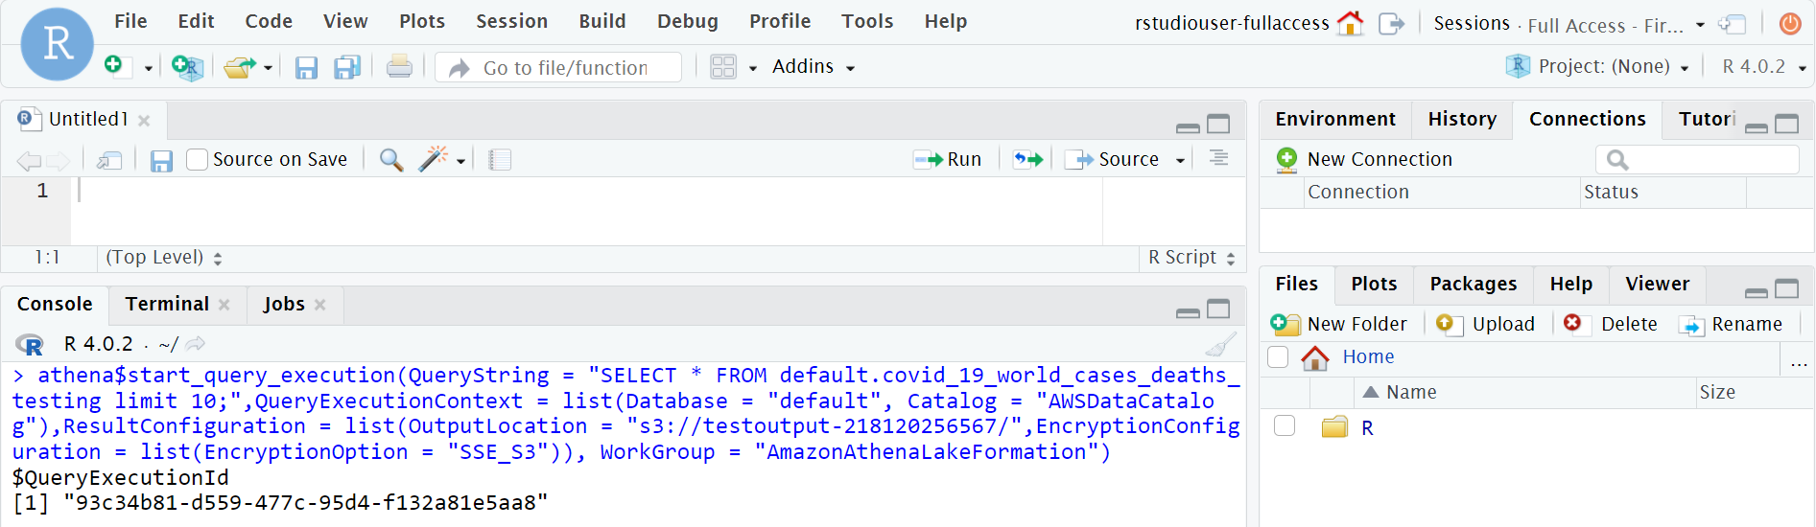This screenshot has width=1816, height=527.
Task: Click the Compile Report notebook icon
Action: (x=500, y=159)
